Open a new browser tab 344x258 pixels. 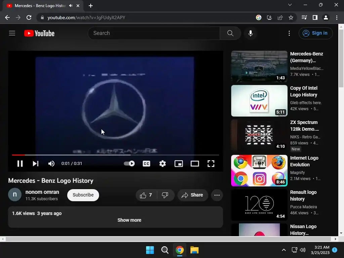pyautogui.click(x=91, y=6)
